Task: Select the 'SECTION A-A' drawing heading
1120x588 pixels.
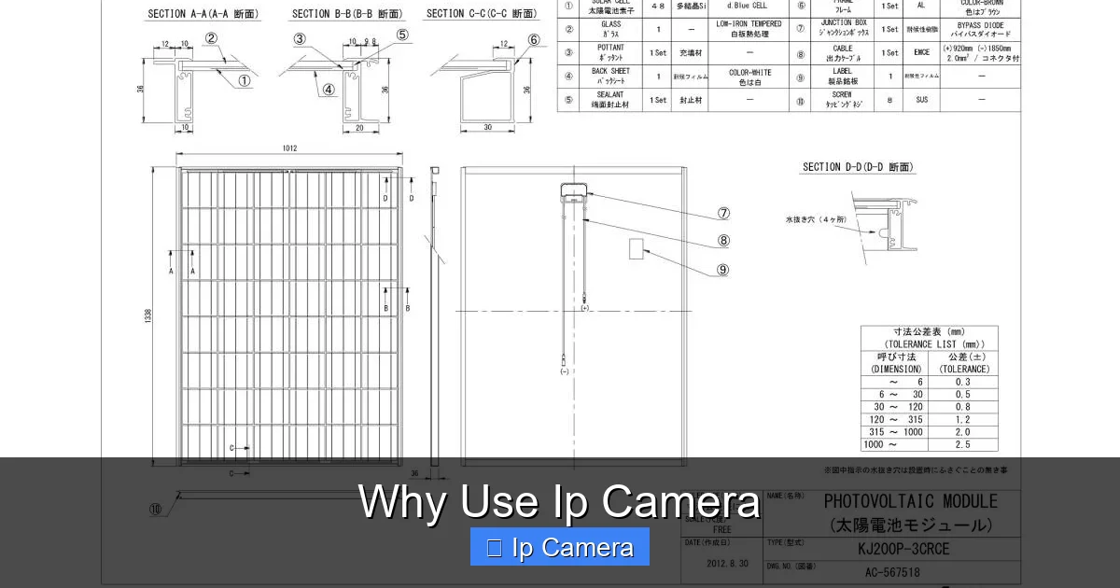Action: coord(203,14)
